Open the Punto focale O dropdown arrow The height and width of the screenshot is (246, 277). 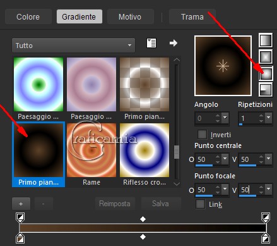point(225,189)
